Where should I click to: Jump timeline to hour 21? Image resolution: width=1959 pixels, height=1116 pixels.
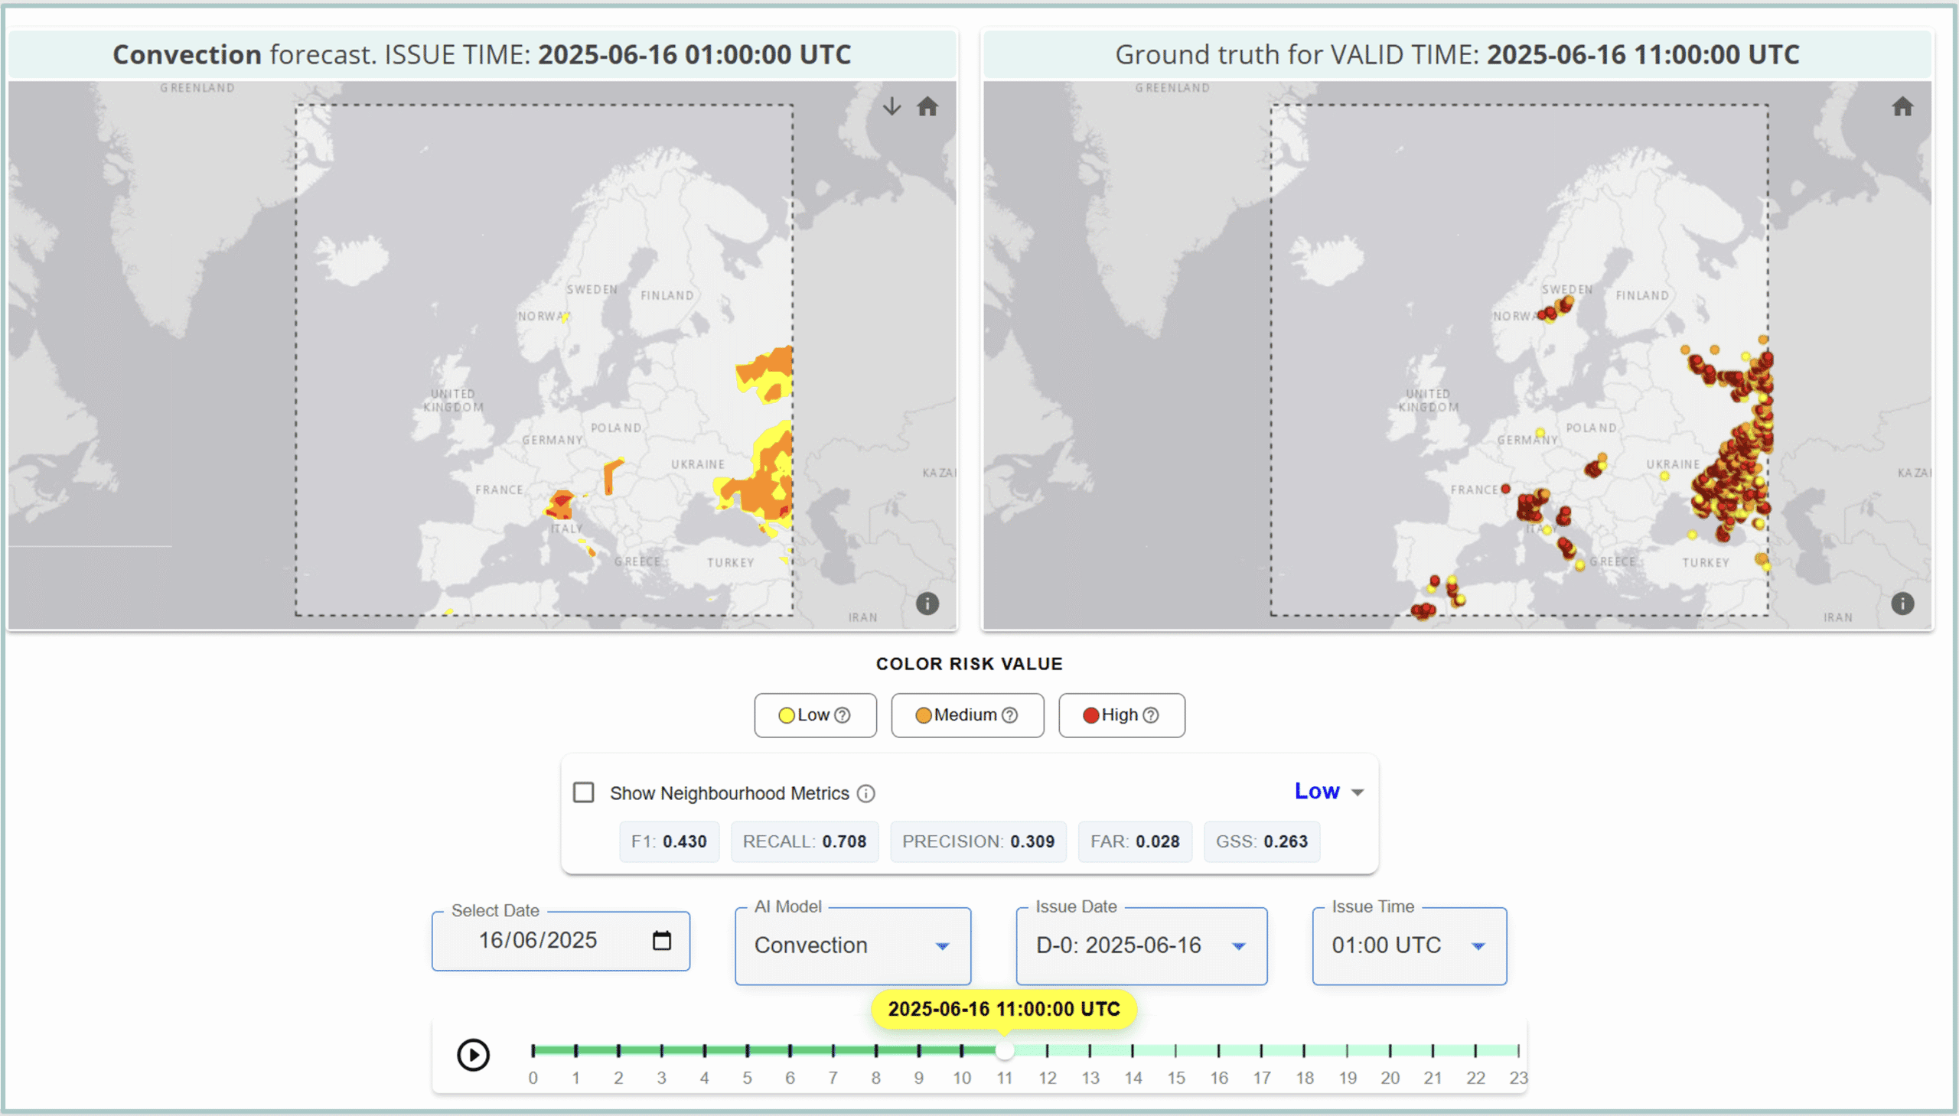click(x=1433, y=1051)
